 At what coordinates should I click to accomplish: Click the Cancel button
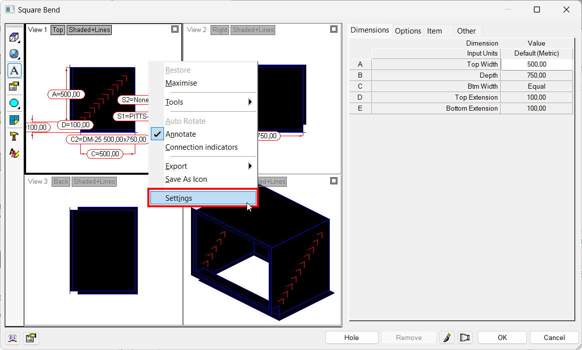coord(554,337)
